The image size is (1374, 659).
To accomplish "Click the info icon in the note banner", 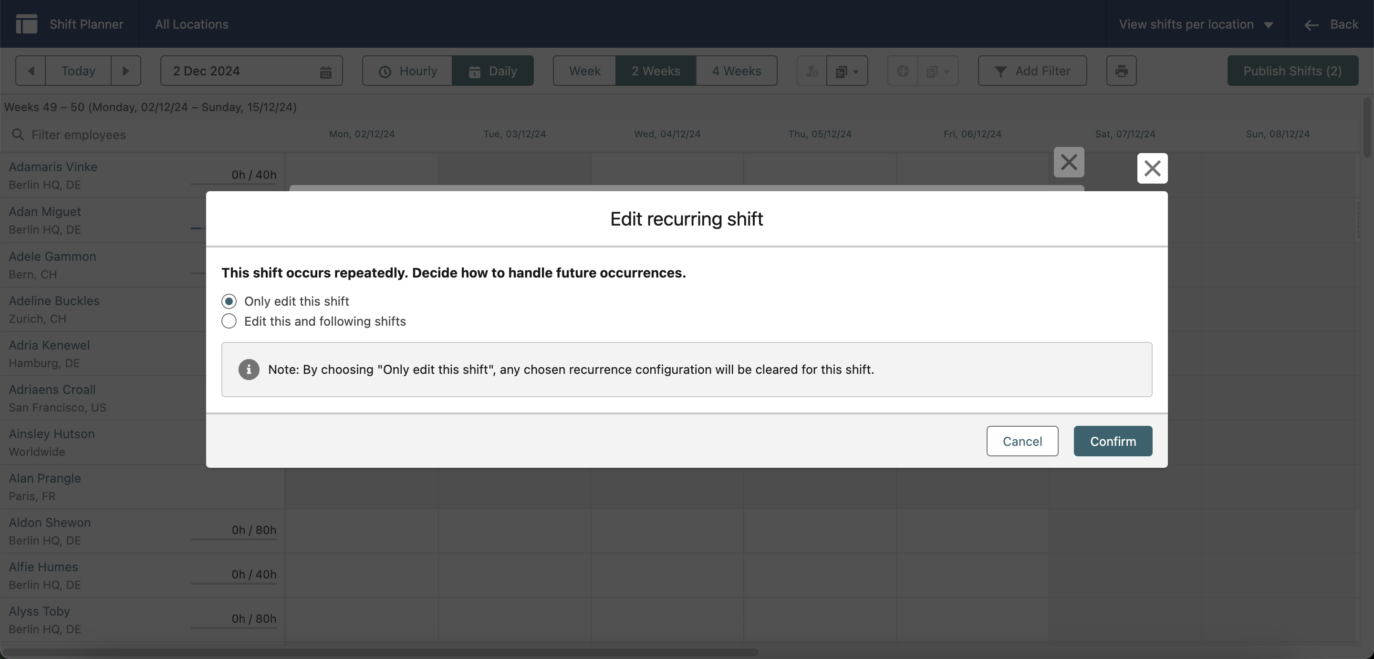I will [249, 370].
